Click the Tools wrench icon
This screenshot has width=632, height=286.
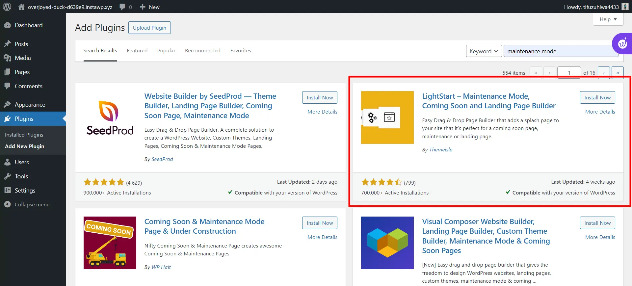(7, 176)
